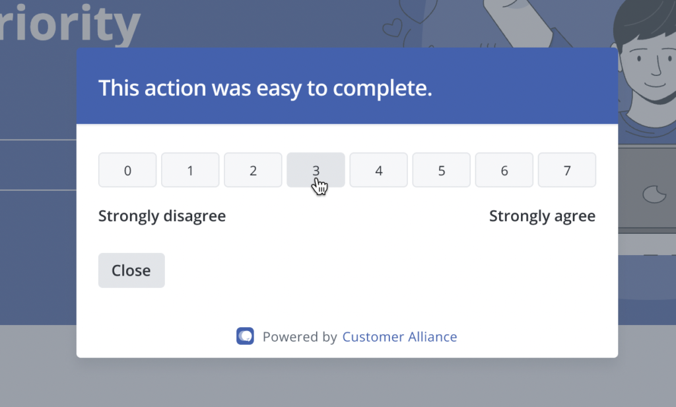Screen dimensions: 676x407
Task: Click the heart outline in the background
Action: [x=393, y=27]
